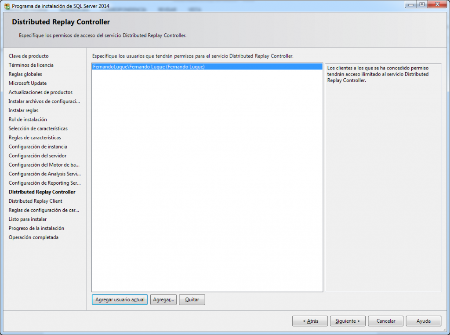Select the FernandoLuque\Fernando Luque user entry
Viewport: 450px width, 335px height.
[x=207, y=66]
